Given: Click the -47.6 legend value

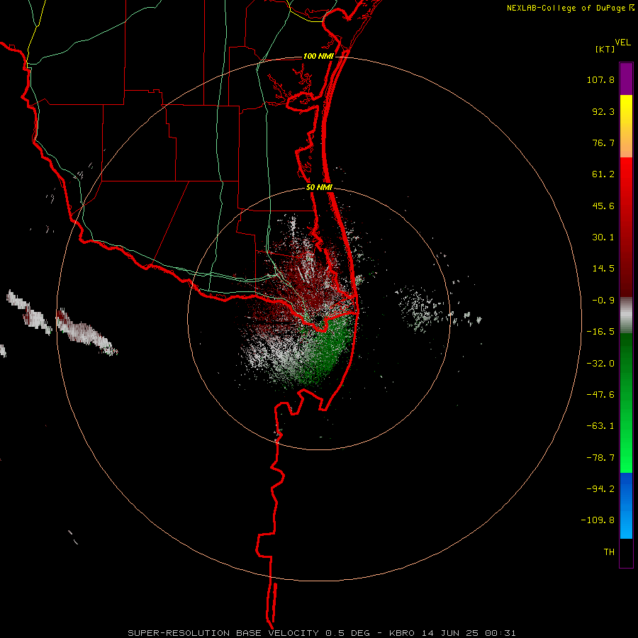Looking at the screenshot, I should 600,395.
